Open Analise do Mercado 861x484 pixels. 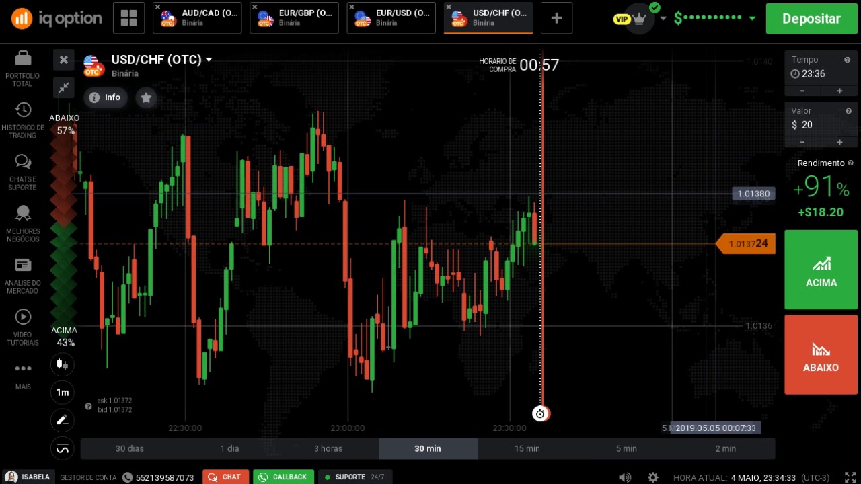tap(23, 276)
